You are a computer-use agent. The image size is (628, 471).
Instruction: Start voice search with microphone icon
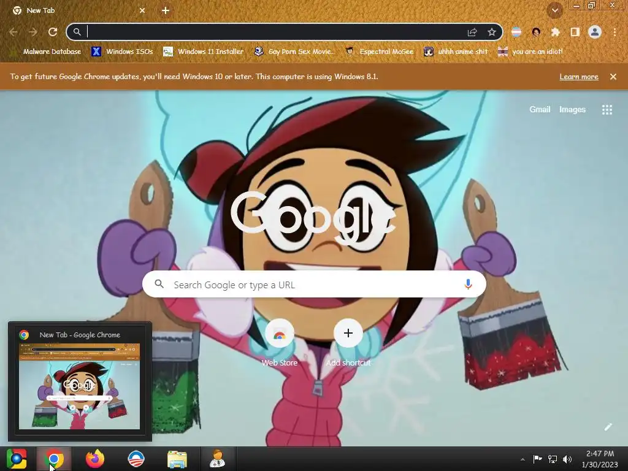[x=468, y=285]
